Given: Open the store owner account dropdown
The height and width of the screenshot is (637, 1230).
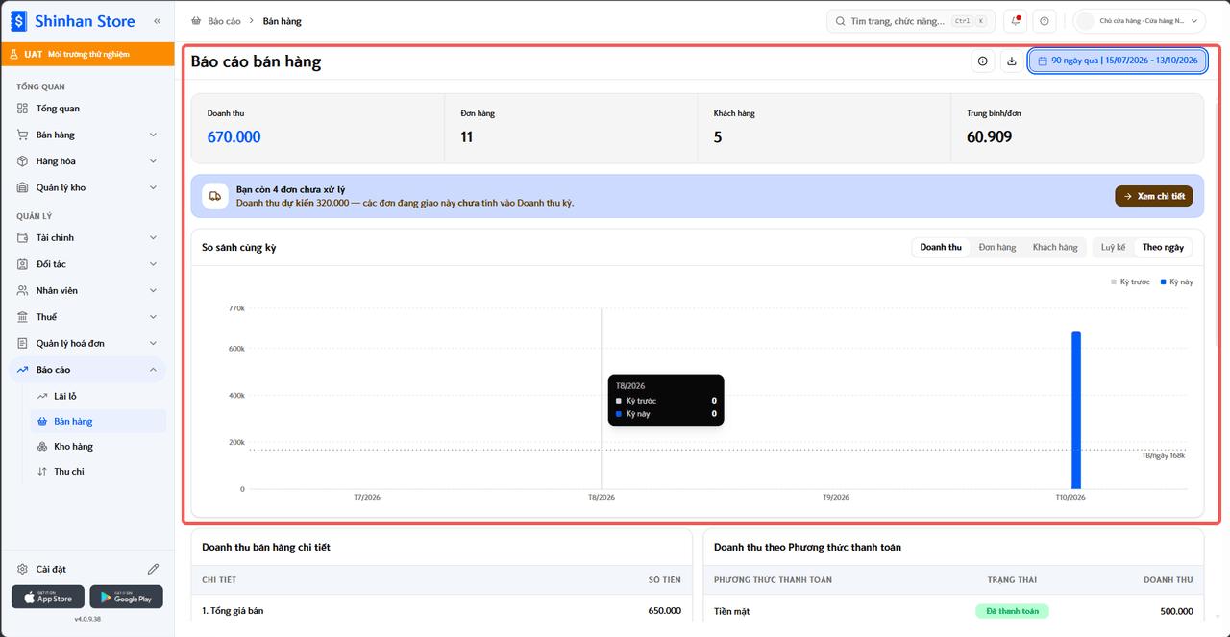Looking at the screenshot, I should [x=1140, y=21].
